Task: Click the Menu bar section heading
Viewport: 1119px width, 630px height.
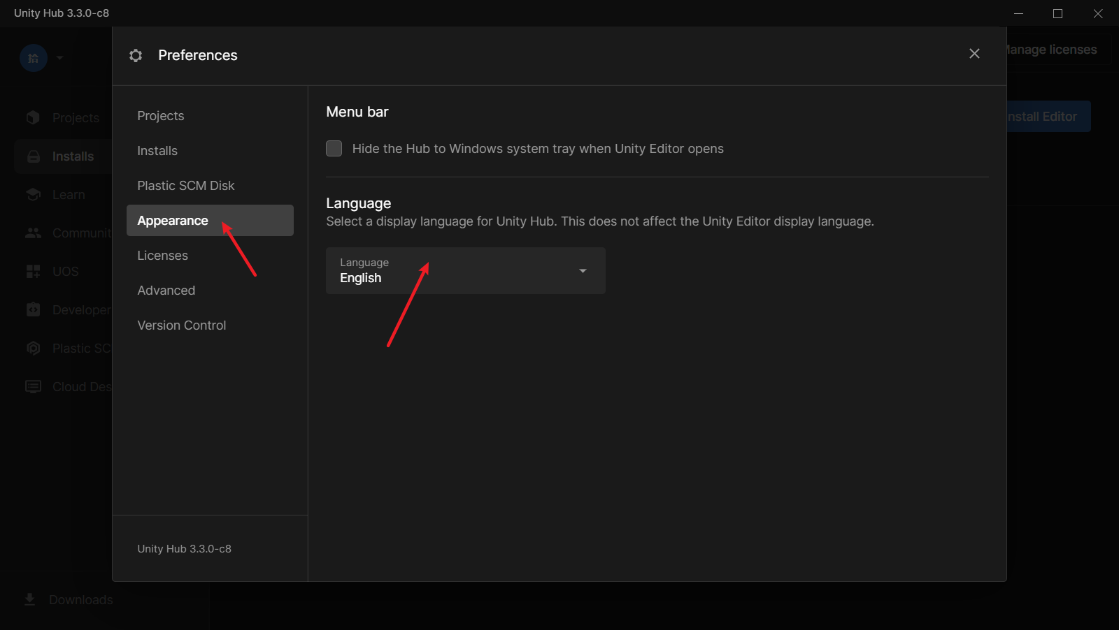Action: [x=357, y=112]
